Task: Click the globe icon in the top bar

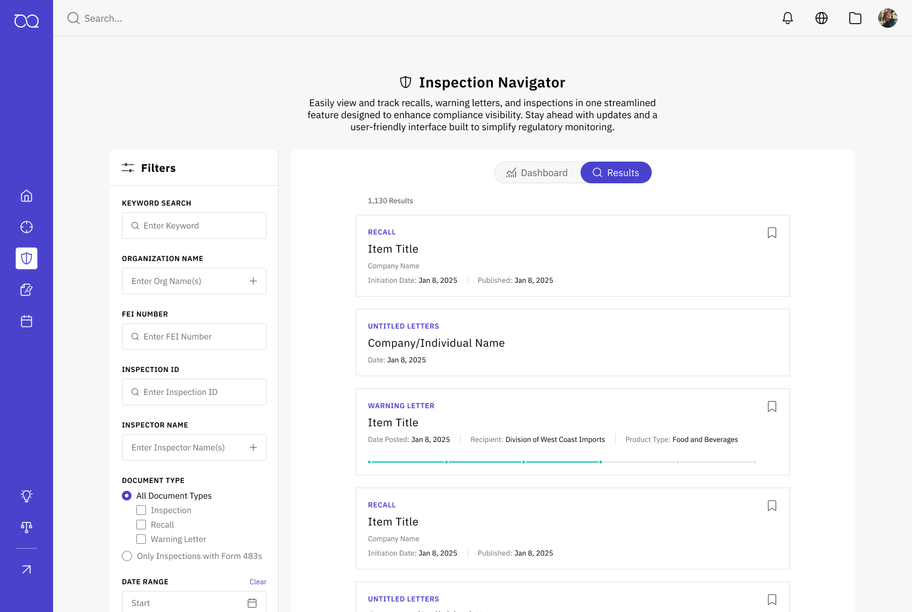Action: [821, 17]
